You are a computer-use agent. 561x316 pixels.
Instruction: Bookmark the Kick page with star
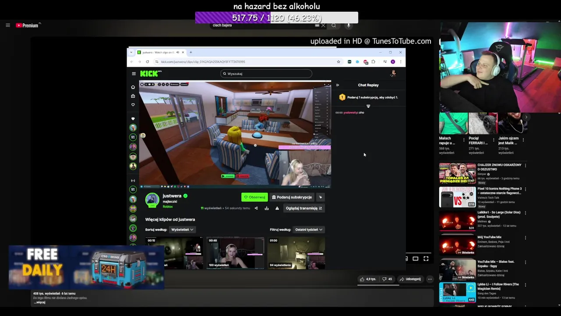coord(338,62)
